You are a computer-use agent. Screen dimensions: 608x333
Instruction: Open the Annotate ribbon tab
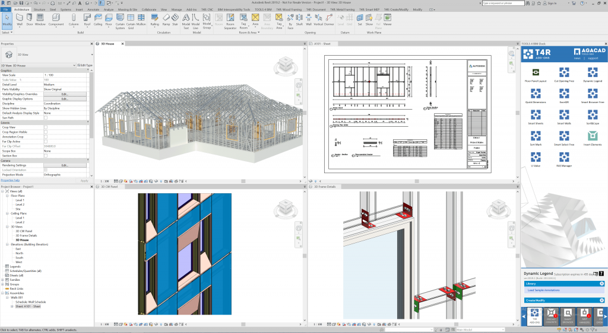[93, 9]
